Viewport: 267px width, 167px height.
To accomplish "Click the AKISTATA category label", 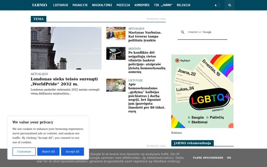I will click(x=135, y=49).
